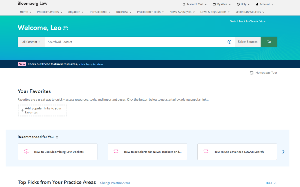Collapse Top Picks section using Hide

271,183
